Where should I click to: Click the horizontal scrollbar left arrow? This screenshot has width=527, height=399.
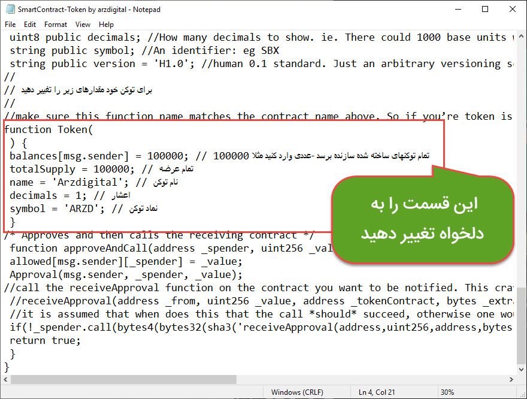pyautogui.click(x=5, y=380)
